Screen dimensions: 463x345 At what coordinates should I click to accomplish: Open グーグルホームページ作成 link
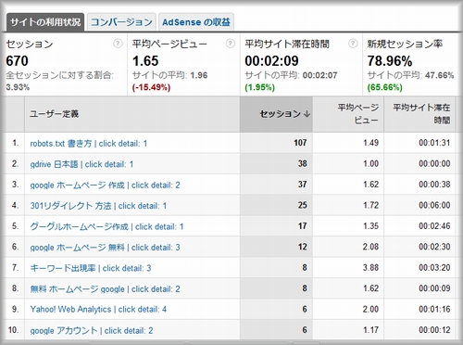[x=106, y=226]
